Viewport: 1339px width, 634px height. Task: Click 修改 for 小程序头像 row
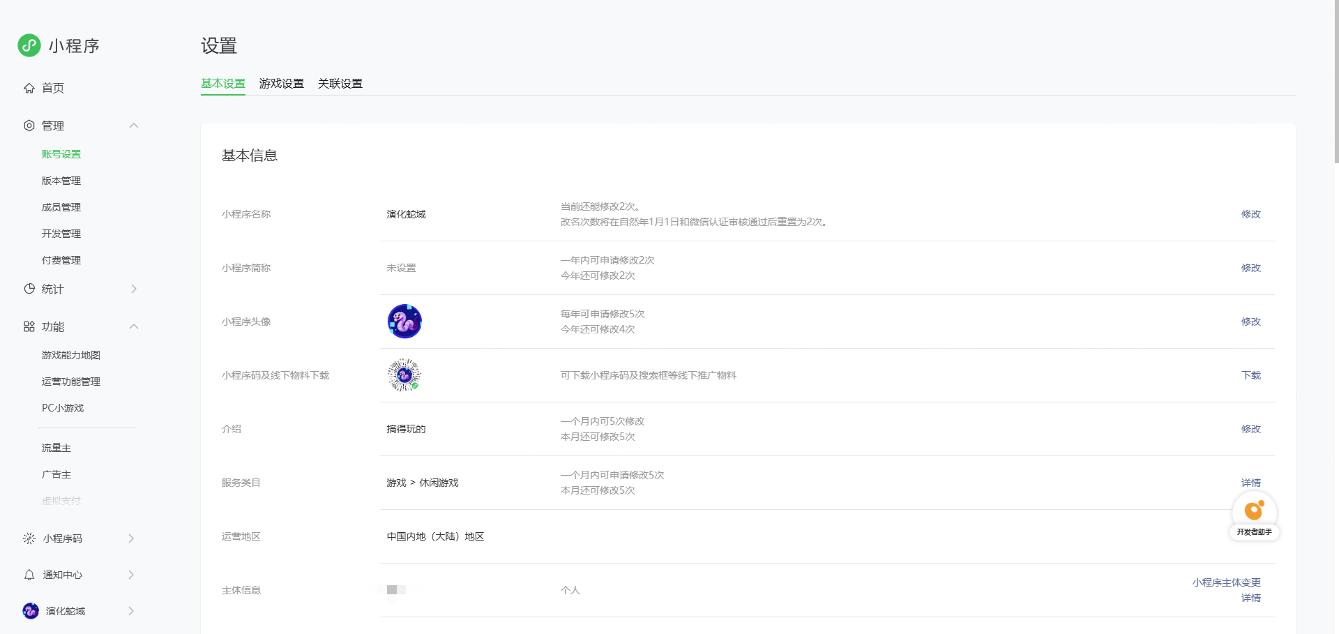click(1251, 322)
